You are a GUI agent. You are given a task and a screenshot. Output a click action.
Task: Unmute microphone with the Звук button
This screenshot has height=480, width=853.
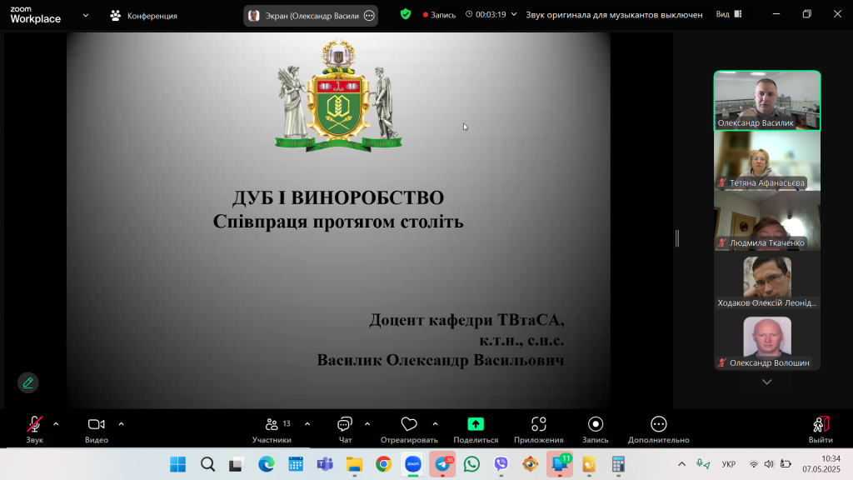click(x=34, y=429)
